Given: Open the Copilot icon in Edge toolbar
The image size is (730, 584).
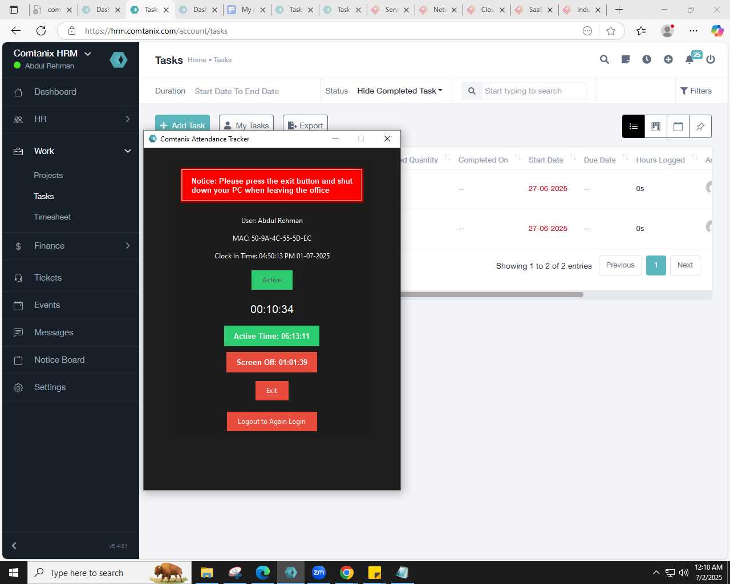Looking at the screenshot, I should pyautogui.click(x=717, y=31).
